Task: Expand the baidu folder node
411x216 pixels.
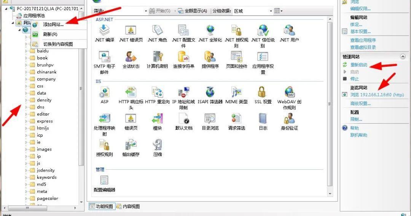Action: click(x=26, y=51)
